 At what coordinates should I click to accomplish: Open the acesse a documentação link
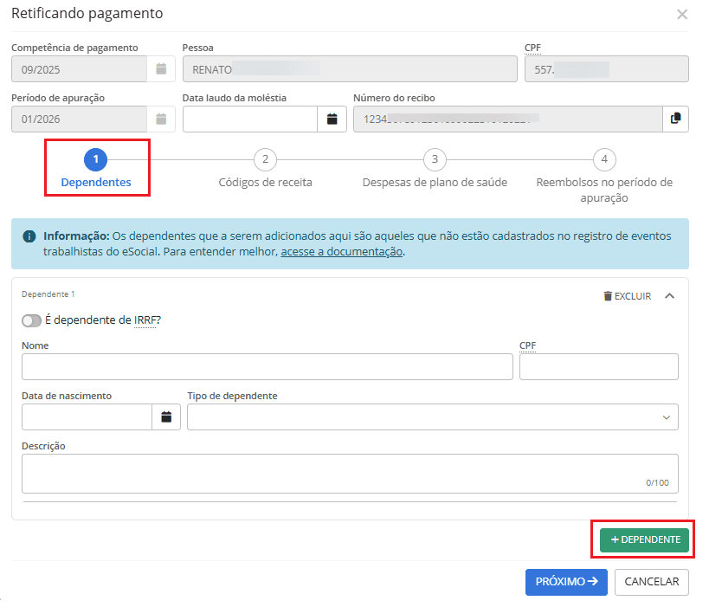(x=342, y=252)
